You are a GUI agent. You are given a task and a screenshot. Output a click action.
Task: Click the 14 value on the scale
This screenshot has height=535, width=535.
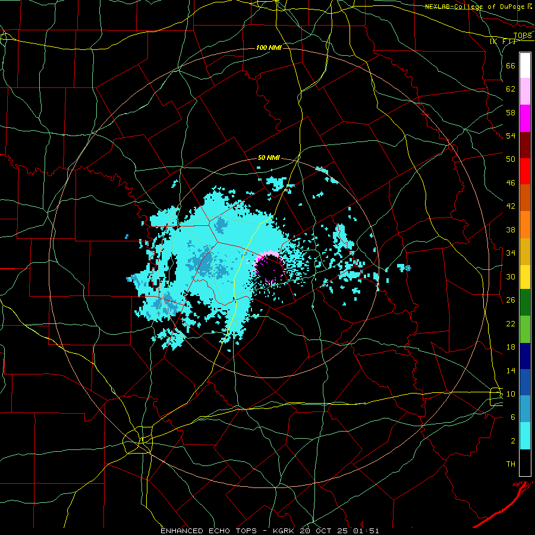(x=511, y=370)
